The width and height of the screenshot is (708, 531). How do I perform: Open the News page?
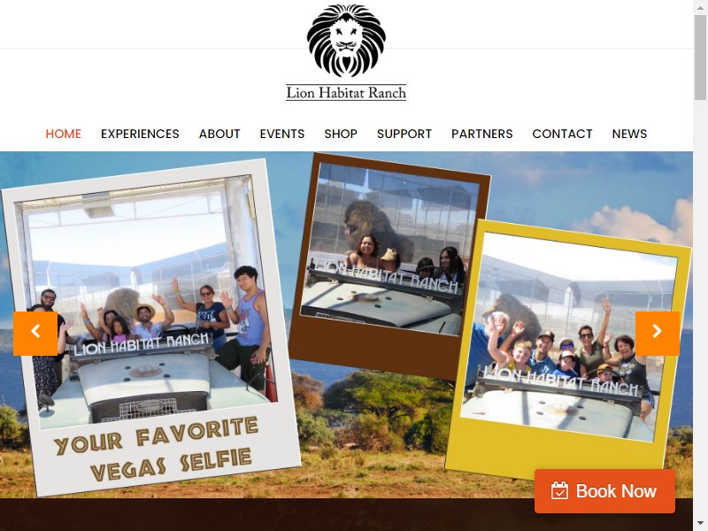tap(629, 134)
